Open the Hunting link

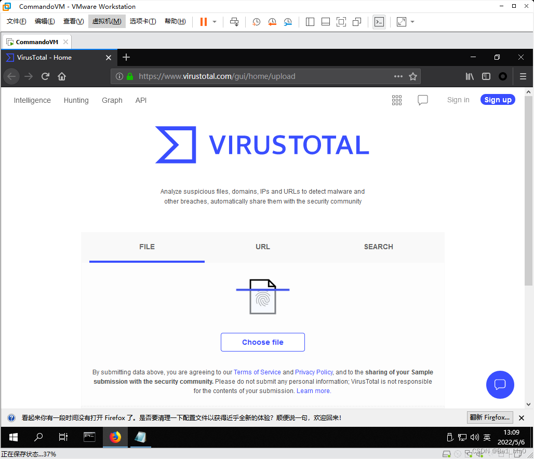[76, 100]
